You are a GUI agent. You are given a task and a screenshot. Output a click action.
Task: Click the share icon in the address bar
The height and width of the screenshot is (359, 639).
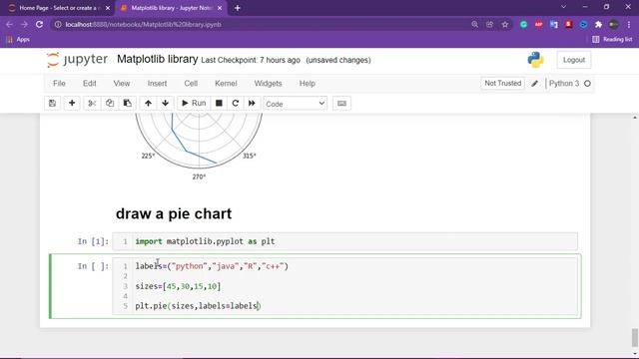click(x=490, y=24)
